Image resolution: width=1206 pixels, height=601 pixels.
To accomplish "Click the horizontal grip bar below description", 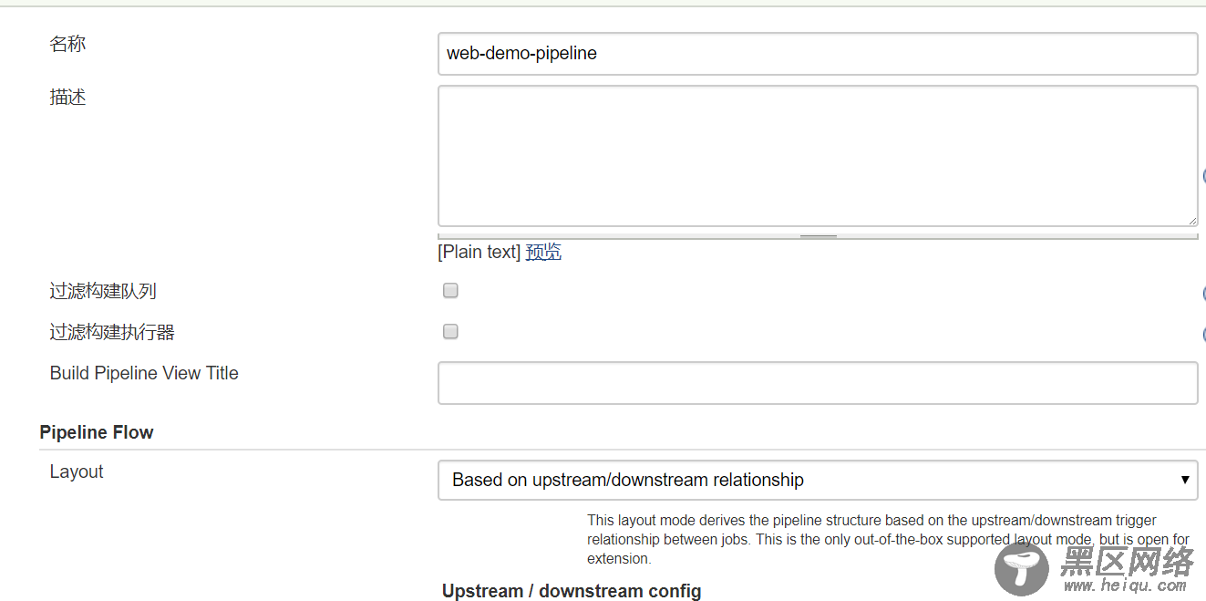I will pyautogui.click(x=818, y=236).
